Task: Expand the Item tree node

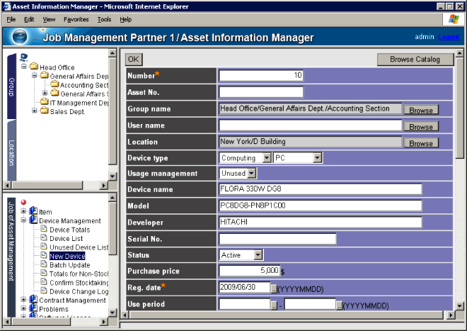Action: (x=24, y=211)
